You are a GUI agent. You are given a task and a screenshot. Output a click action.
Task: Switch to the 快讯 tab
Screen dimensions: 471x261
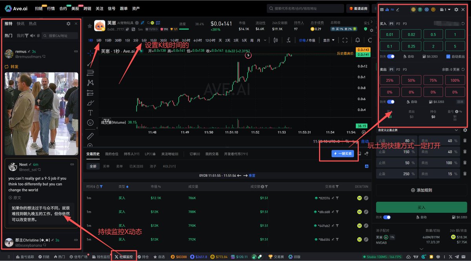(x=20, y=24)
